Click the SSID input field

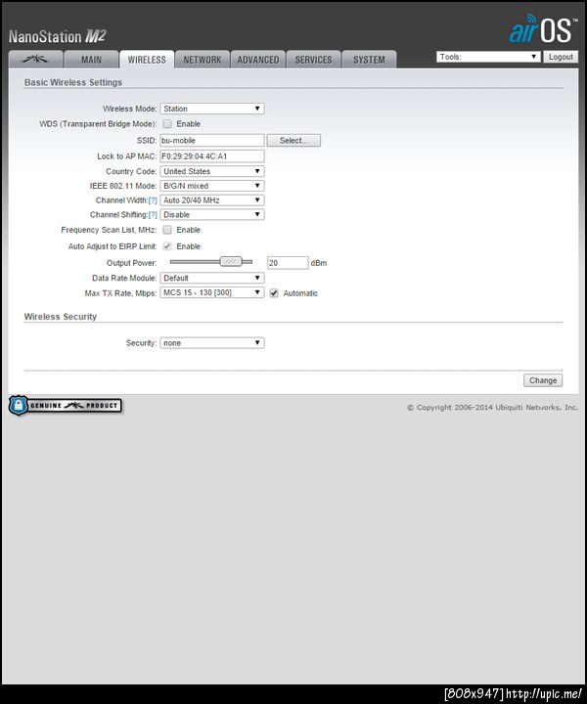(212, 140)
